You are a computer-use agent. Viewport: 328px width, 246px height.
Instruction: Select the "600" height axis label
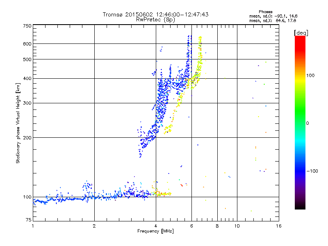point(27,44)
